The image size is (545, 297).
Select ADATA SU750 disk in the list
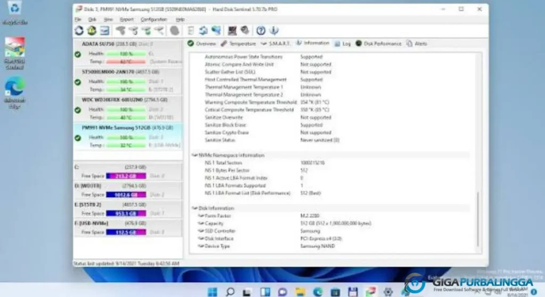(128, 53)
